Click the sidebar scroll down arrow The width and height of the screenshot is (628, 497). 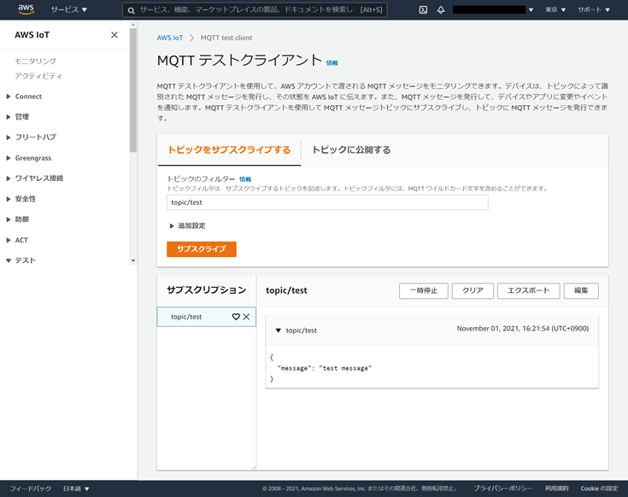click(x=133, y=261)
